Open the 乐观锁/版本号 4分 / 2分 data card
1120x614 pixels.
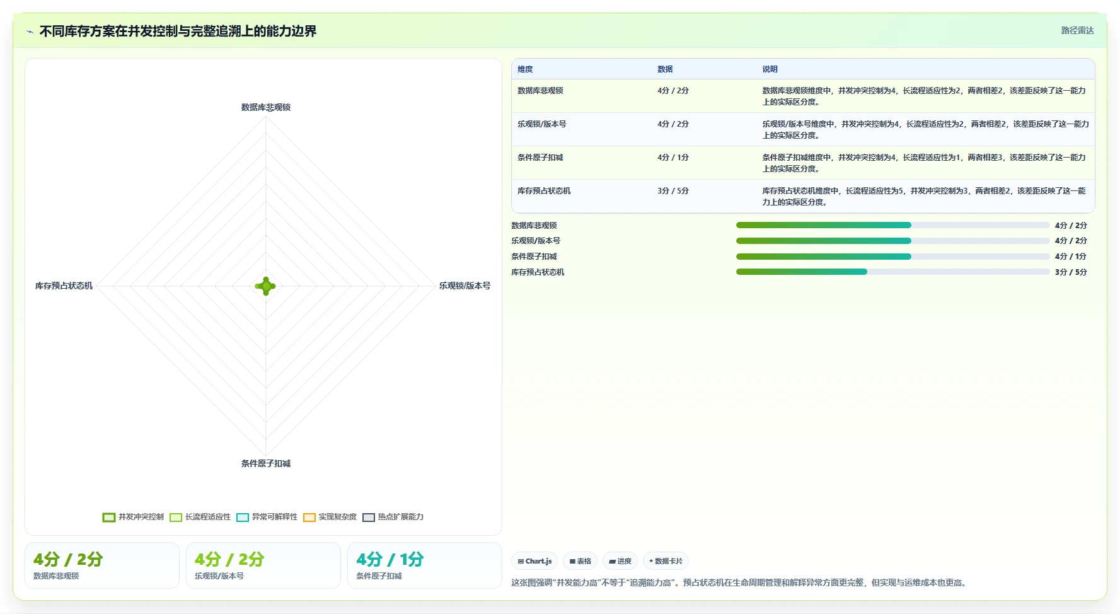(263, 565)
